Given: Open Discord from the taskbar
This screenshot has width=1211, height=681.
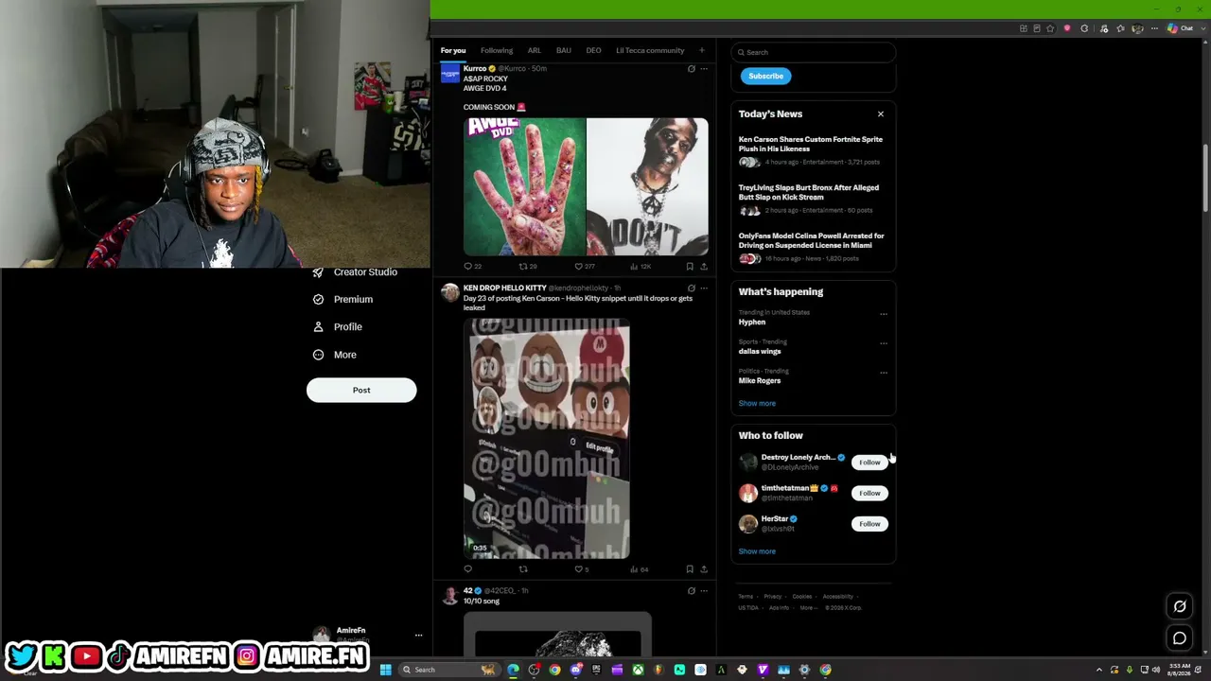Looking at the screenshot, I should coord(575,670).
